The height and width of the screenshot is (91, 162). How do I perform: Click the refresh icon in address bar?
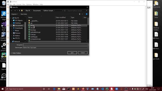tap(65, 11)
